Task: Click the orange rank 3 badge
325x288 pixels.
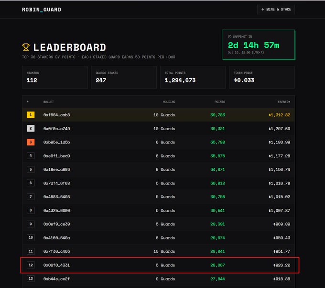Action: 31,142
